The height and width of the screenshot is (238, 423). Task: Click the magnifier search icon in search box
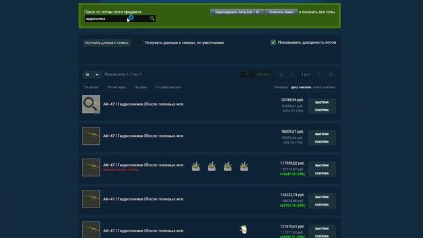coord(152,19)
